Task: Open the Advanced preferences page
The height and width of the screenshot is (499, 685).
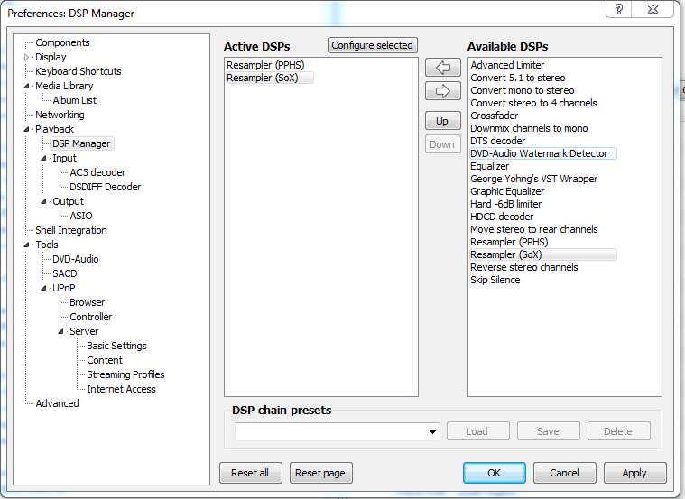Action: click(x=57, y=403)
